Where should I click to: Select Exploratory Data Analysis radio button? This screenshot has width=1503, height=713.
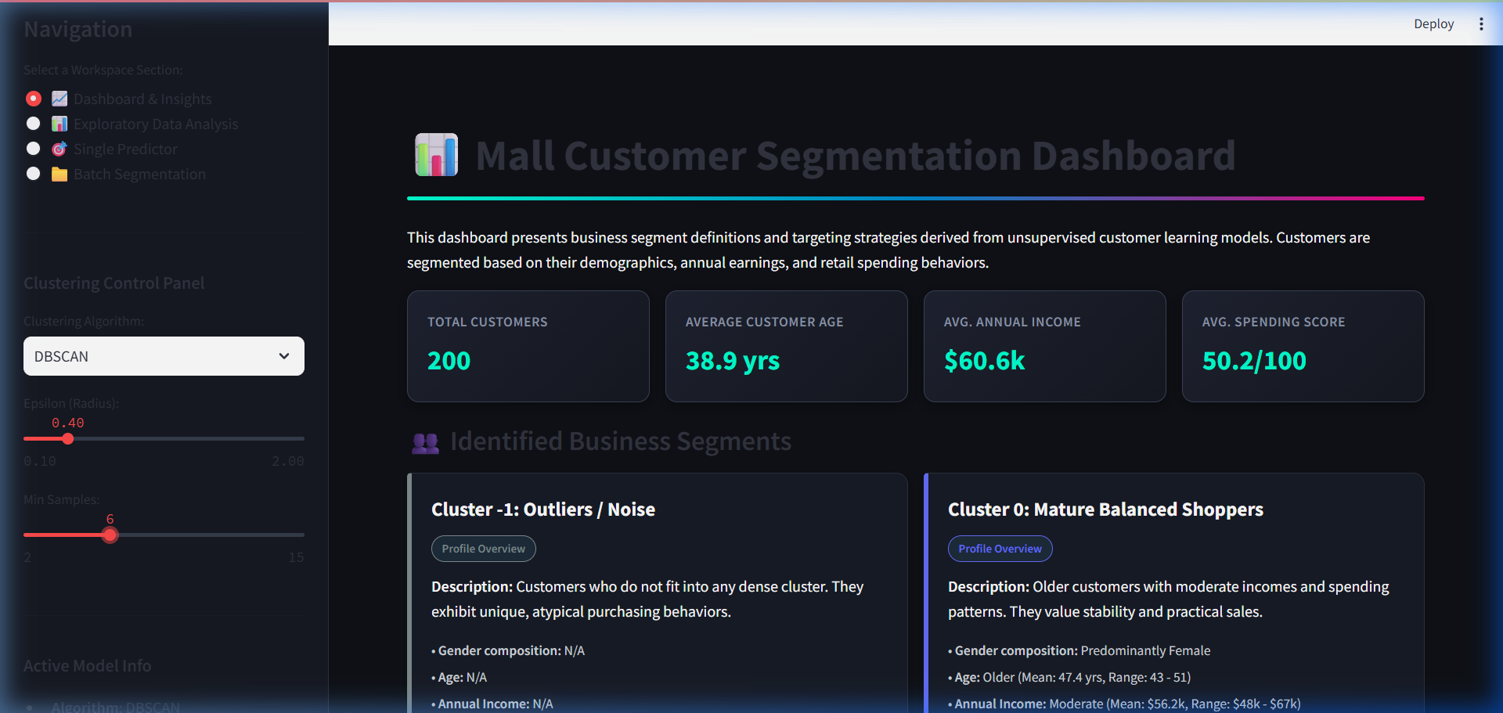coord(34,124)
